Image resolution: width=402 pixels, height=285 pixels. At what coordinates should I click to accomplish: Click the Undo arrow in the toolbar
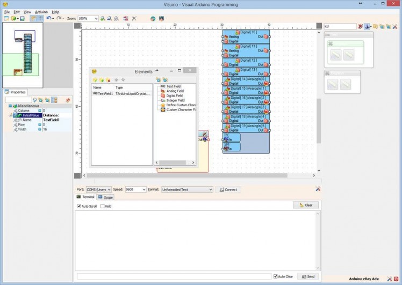click(x=48, y=18)
